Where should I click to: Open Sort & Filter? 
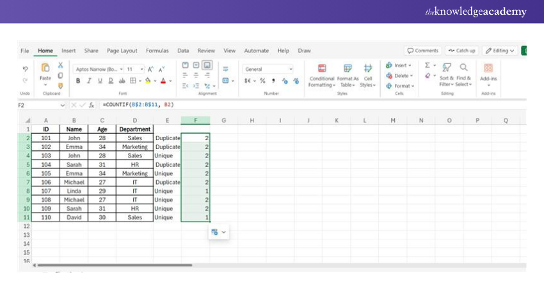coord(447,68)
